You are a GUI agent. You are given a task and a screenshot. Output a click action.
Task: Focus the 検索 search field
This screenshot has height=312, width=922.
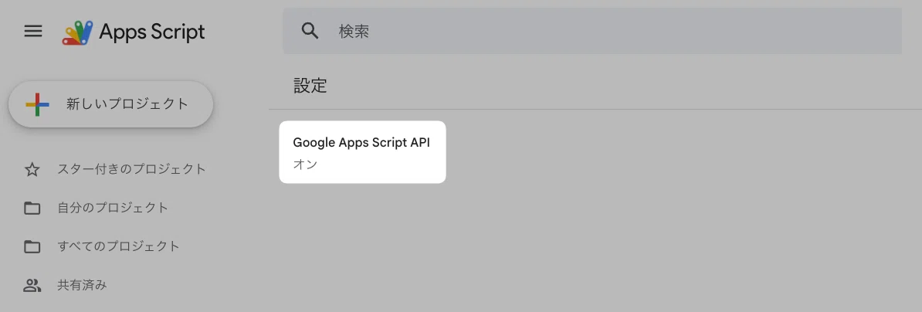592,31
